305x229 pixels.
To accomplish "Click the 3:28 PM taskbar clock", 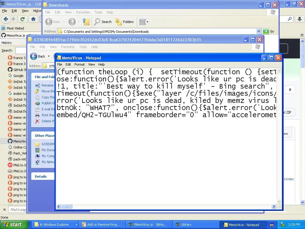I will pyautogui.click(x=294, y=225).
